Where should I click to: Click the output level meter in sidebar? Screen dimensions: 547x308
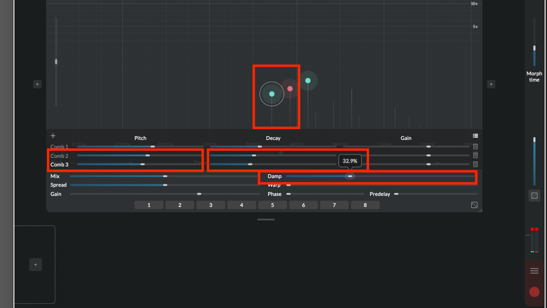(x=534, y=240)
